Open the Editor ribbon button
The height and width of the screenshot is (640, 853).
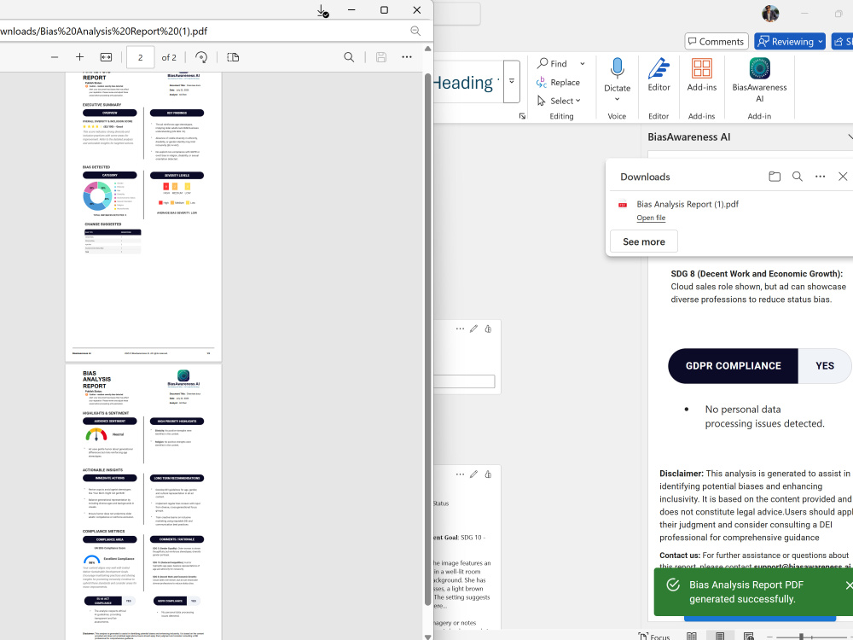pos(659,74)
